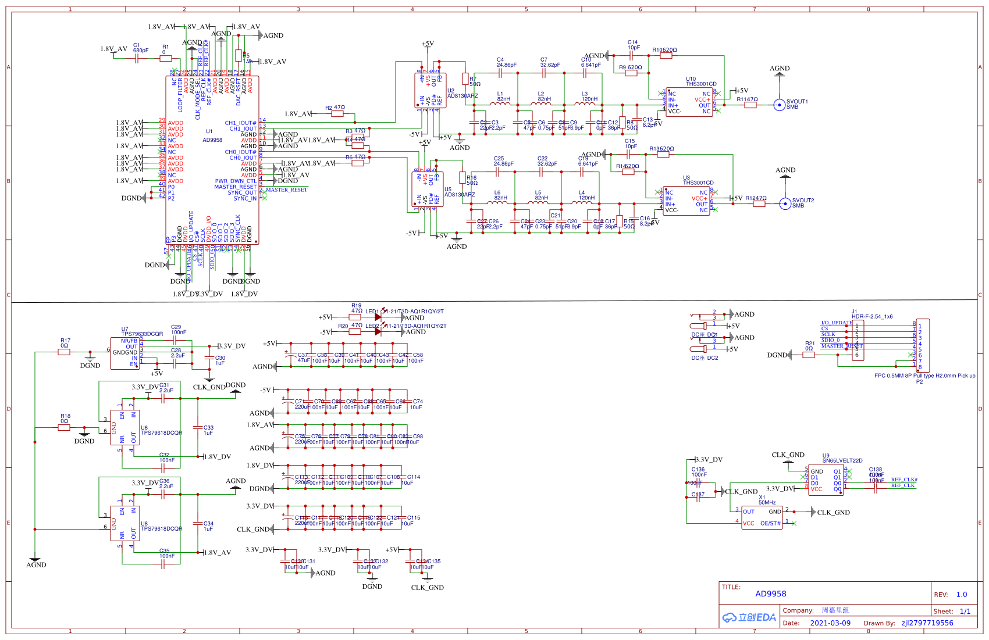Click the AD9958 title text in title block

[x=770, y=593]
